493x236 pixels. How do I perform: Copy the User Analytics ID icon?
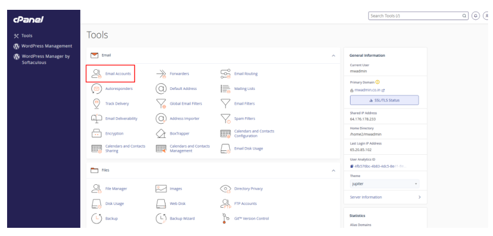352,166
